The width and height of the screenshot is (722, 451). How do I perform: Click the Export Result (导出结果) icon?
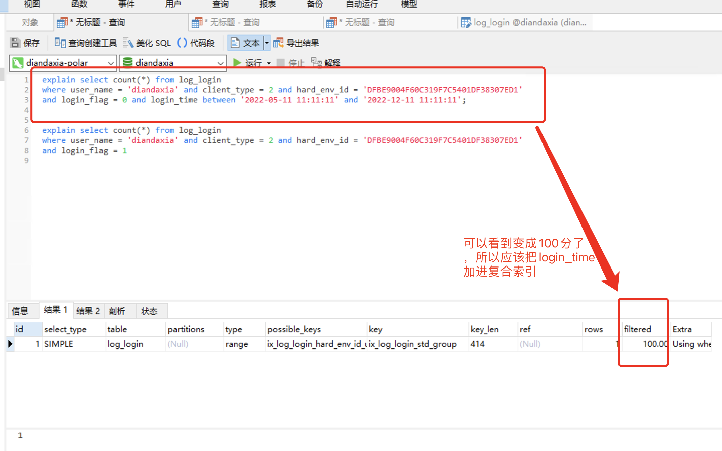[x=278, y=43]
